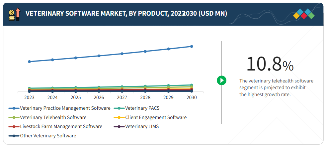326x148 pixels.
Task: Click the 2028 x-axis year label
Action: click(145, 98)
